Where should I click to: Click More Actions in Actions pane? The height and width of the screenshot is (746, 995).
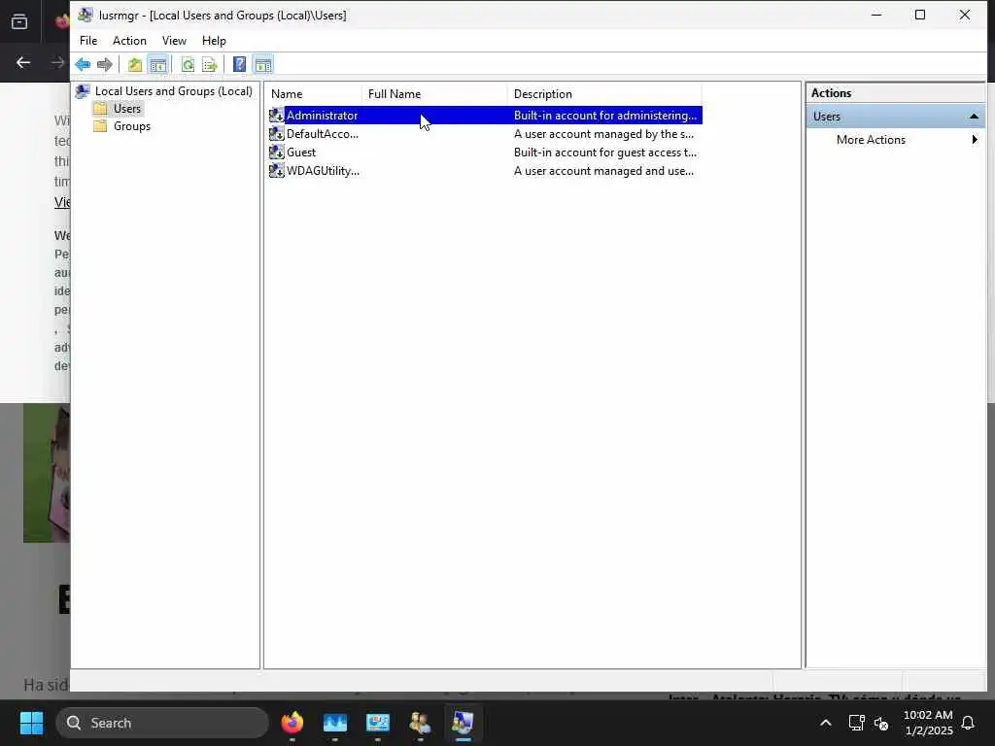click(871, 140)
